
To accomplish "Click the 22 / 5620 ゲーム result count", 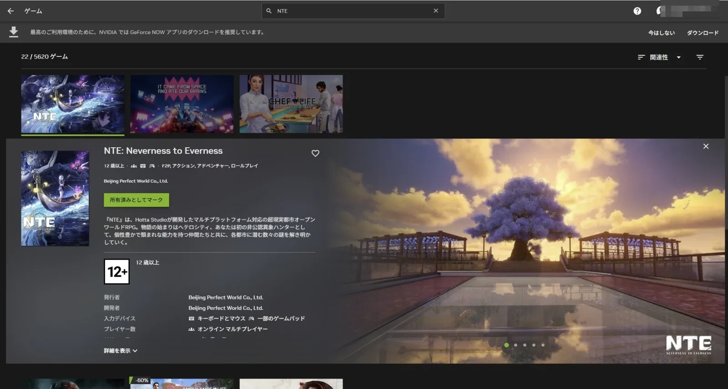I will [x=45, y=57].
